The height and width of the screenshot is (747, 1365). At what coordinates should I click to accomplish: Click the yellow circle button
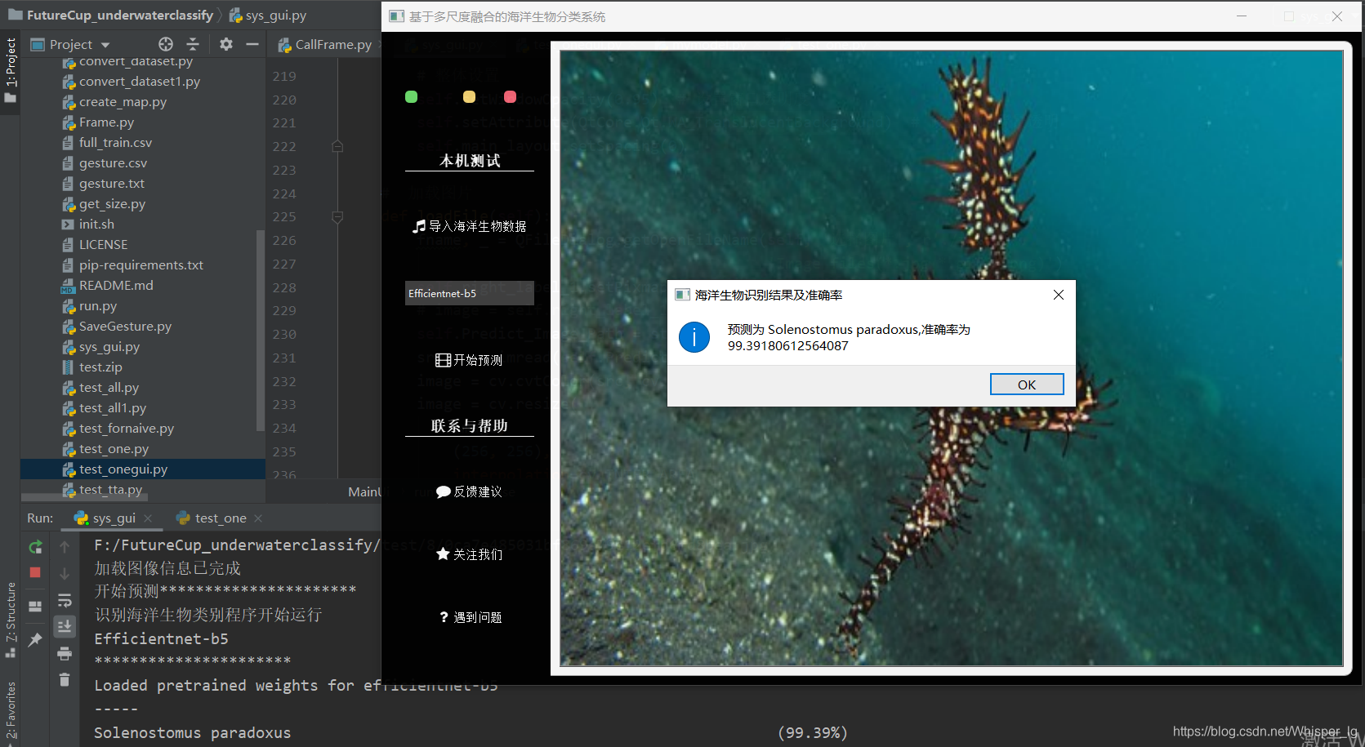469,97
